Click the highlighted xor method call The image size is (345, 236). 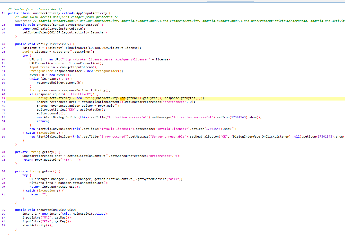[x=122, y=98]
